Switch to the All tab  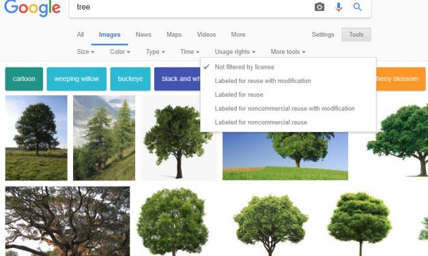[81, 35]
